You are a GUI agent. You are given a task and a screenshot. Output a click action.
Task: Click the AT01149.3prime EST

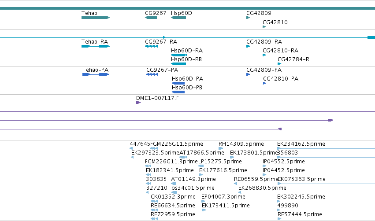coord(174,184)
